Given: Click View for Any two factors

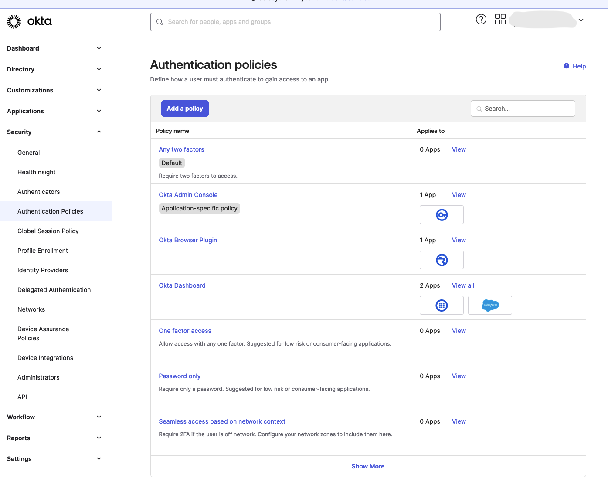Looking at the screenshot, I should (459, 149).
